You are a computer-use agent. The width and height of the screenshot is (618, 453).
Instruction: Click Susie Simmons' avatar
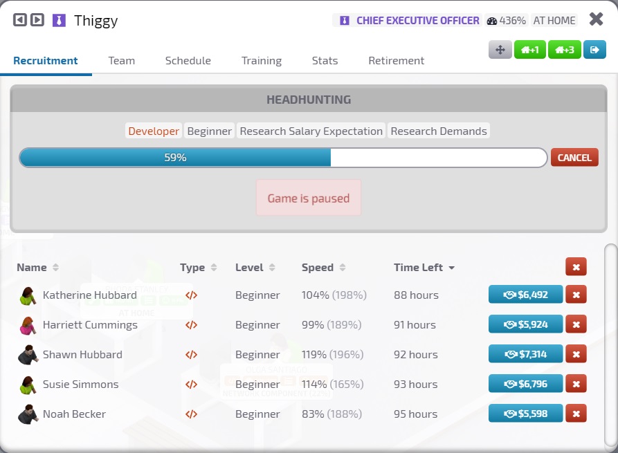click(x=28, y=385)
